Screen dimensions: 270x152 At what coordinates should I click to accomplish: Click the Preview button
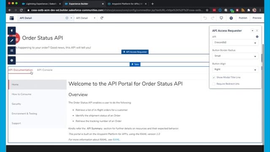click(257, 18)
